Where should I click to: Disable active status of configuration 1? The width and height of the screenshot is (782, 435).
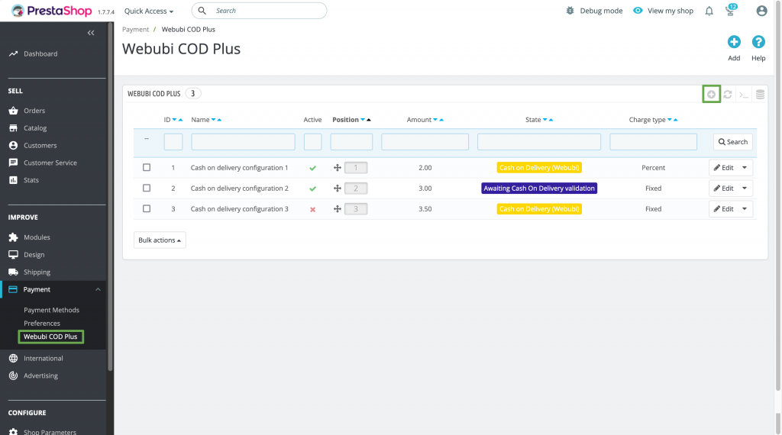point(312,168)
